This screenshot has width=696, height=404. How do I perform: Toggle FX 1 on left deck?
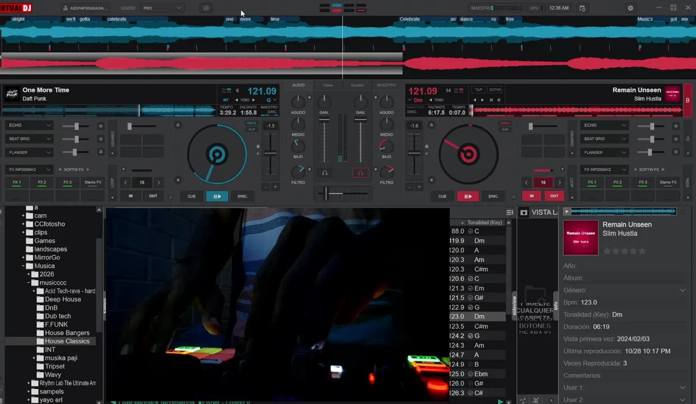coord(17,182)
